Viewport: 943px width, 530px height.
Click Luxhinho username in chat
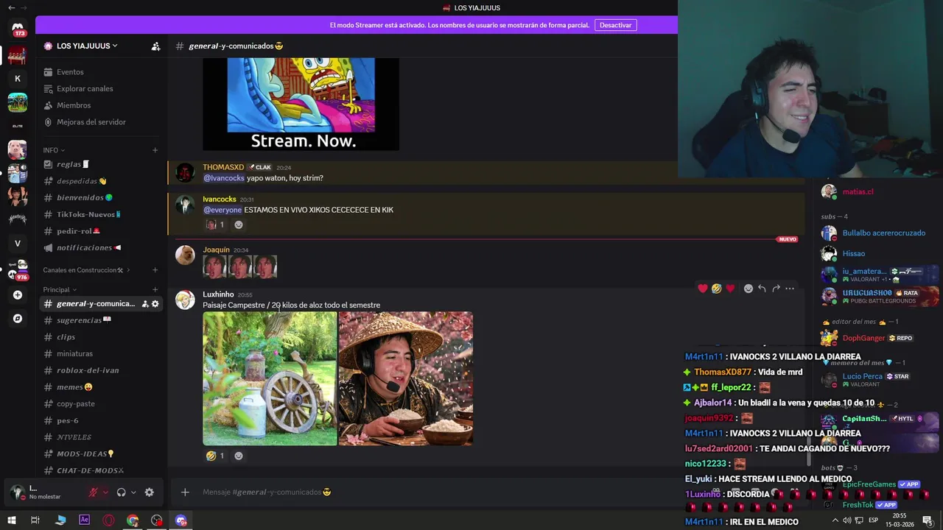click(x=218, y=294)
